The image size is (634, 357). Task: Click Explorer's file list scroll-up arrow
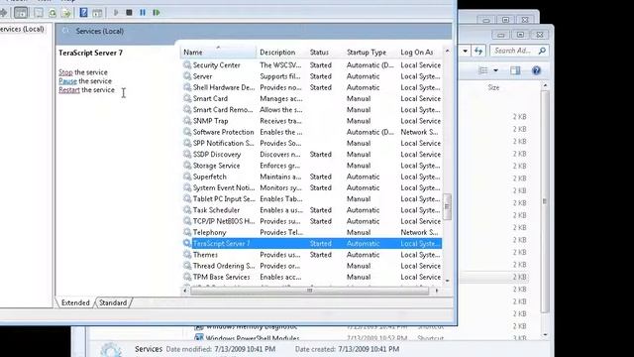[545, 86]
